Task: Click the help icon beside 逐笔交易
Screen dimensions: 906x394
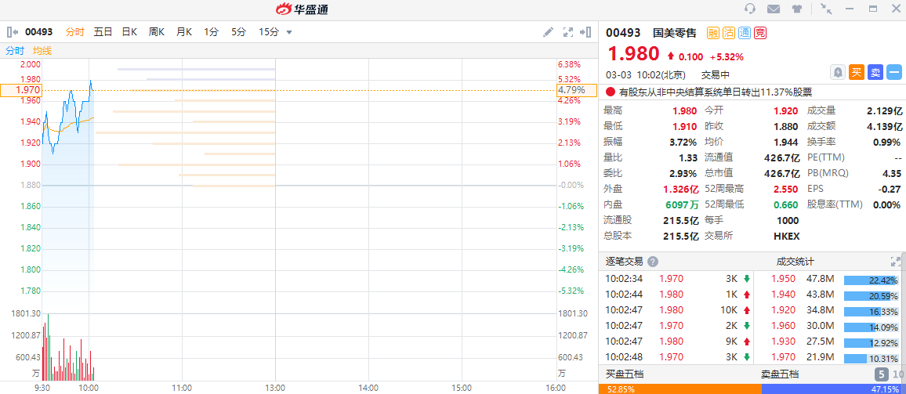Action: point(653,262)
